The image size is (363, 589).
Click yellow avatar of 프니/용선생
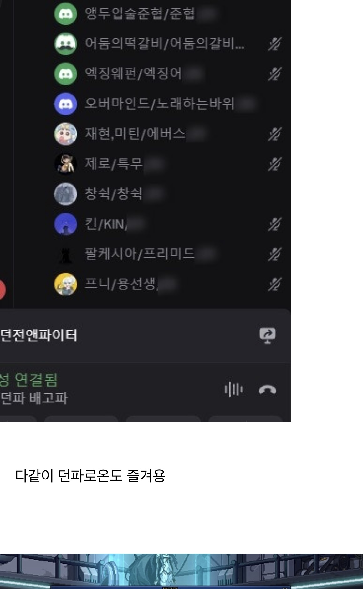[65, 284]
